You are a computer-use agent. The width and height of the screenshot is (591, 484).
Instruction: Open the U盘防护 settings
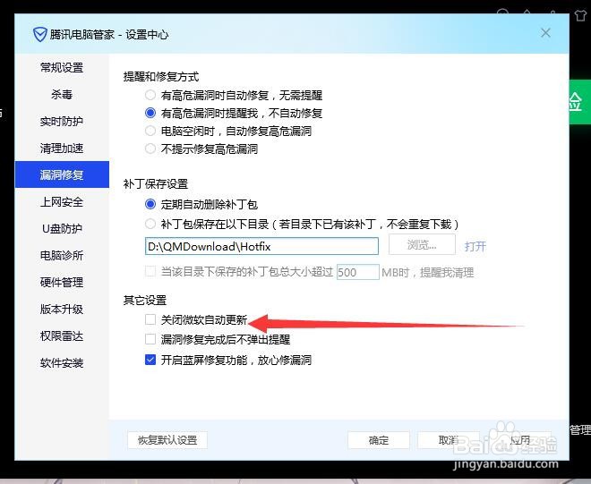tap(62, 229)
